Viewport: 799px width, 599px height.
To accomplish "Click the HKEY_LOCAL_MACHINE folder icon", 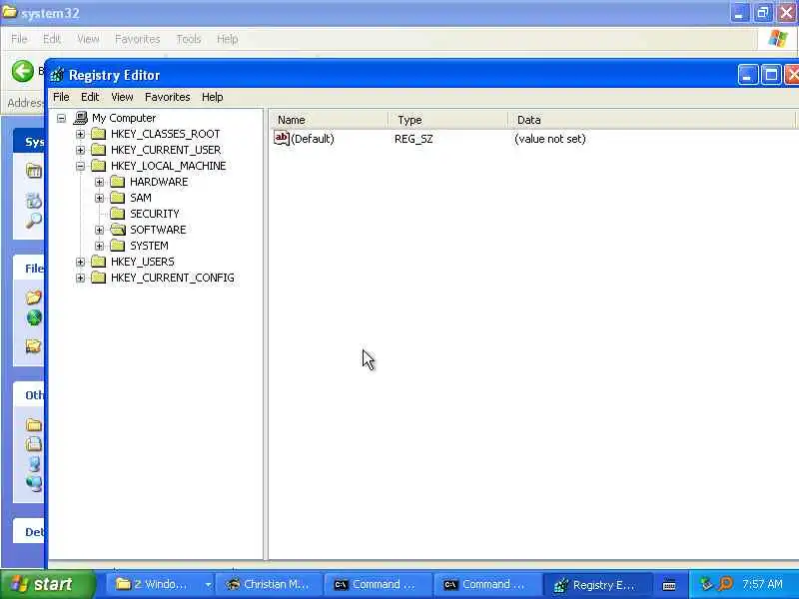I will pyautogui.click(x=98, y=166).
